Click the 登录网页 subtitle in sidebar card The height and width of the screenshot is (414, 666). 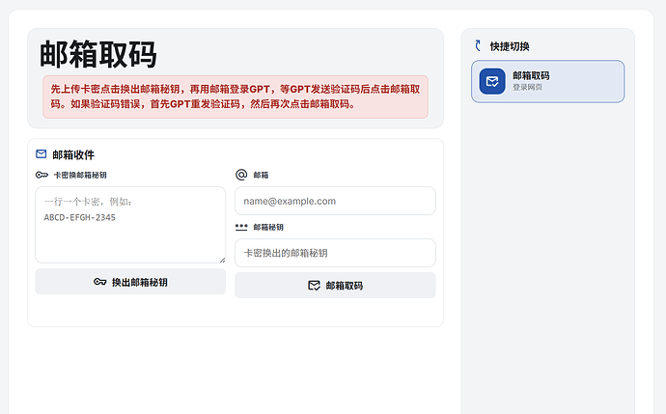pos(527,87)
